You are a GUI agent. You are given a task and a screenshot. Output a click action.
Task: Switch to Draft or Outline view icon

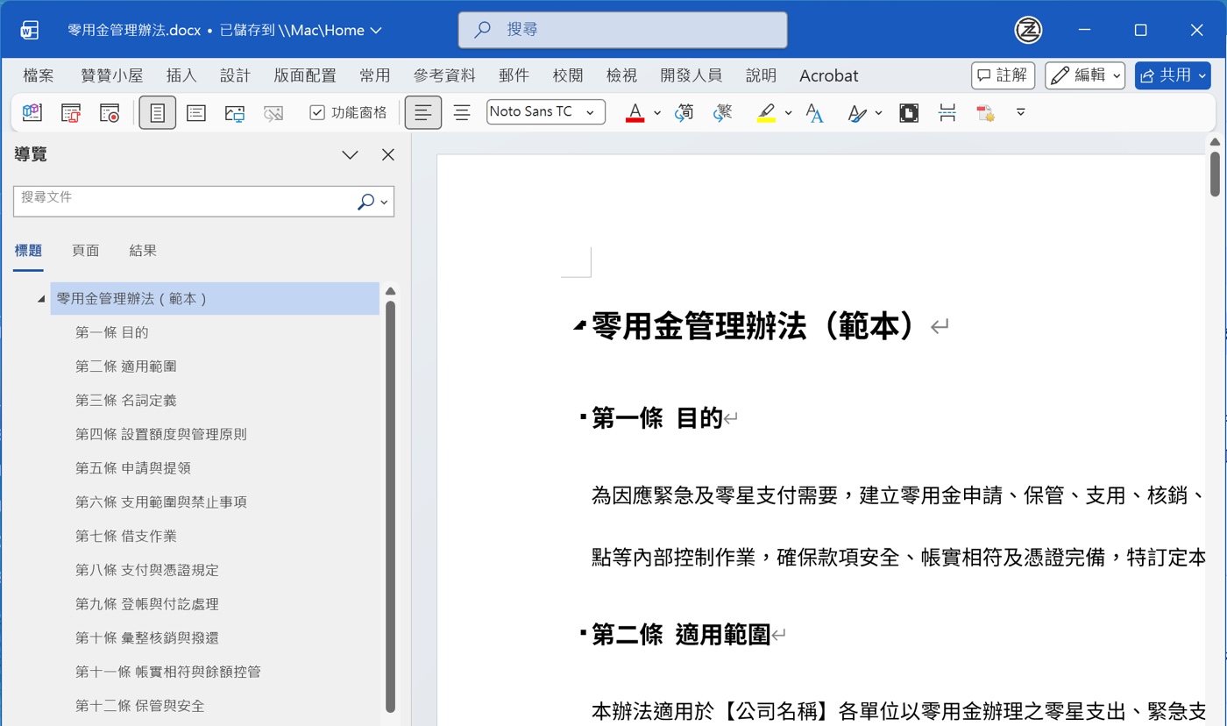196,112
